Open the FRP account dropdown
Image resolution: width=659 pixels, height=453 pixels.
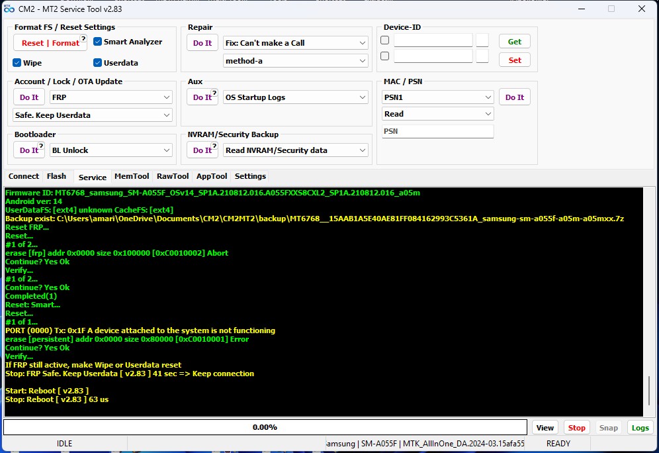click(x=110, y=97)
